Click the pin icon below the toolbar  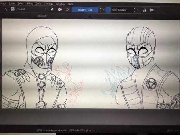coord(90,17)
